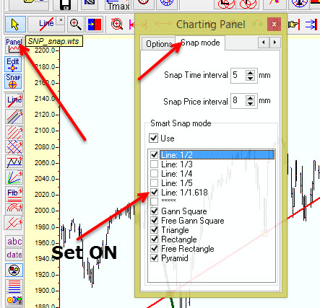Toggle the Snap sidebar button

(13, 81)
